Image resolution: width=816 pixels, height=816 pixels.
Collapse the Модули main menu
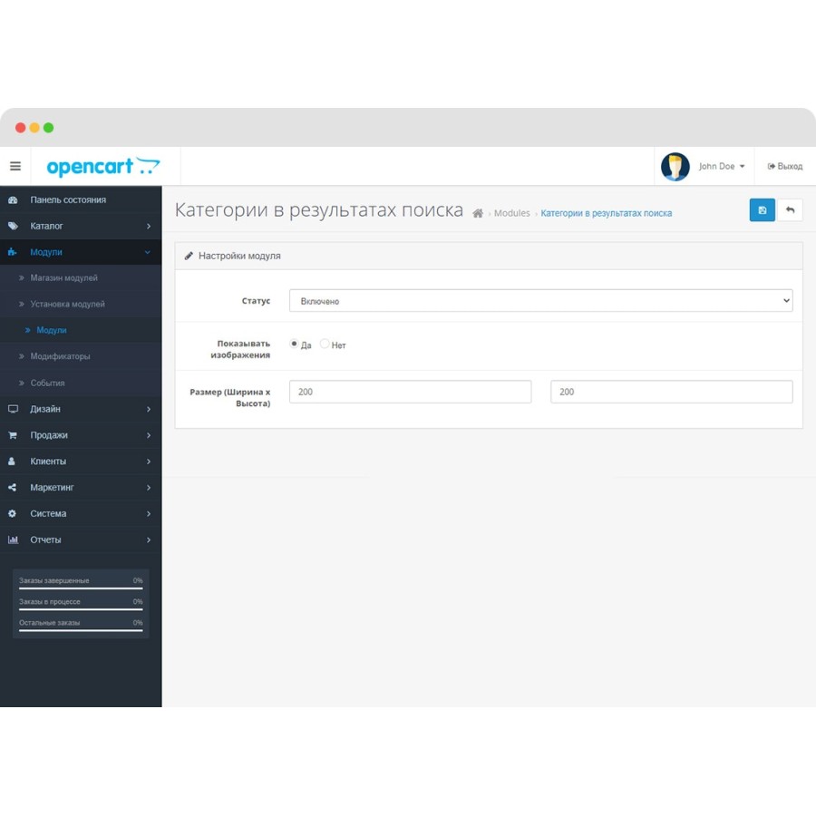click(x=81, y=252)
